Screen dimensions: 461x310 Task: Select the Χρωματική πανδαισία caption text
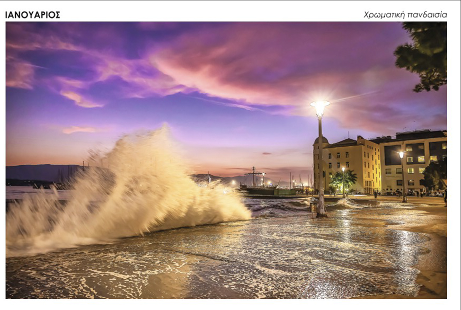coord(405,15)
